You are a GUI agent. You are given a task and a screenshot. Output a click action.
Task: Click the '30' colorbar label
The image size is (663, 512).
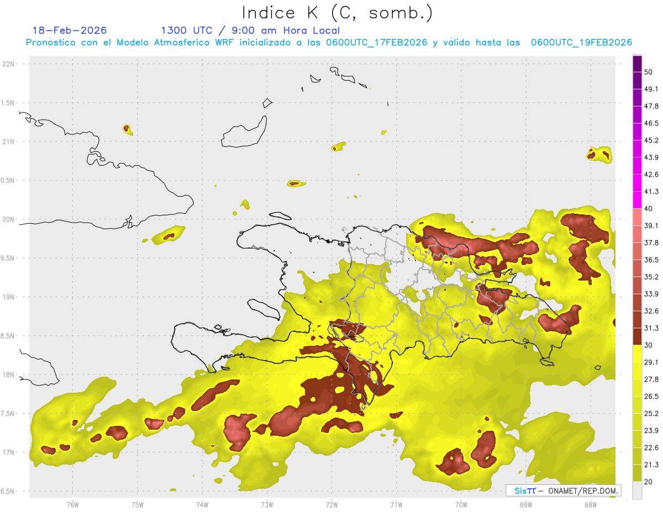[x=649, y=345]
